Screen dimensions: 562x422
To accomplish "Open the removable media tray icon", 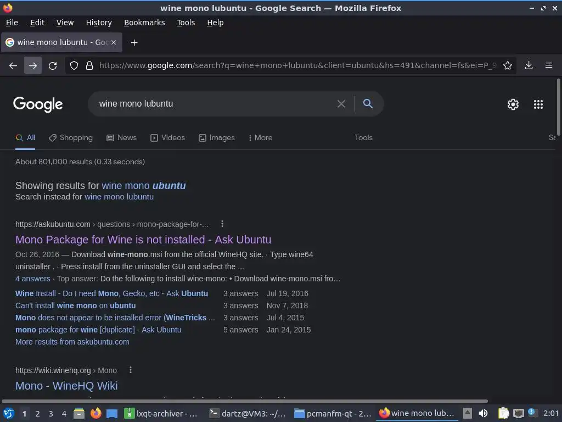I will click(468, 413).
